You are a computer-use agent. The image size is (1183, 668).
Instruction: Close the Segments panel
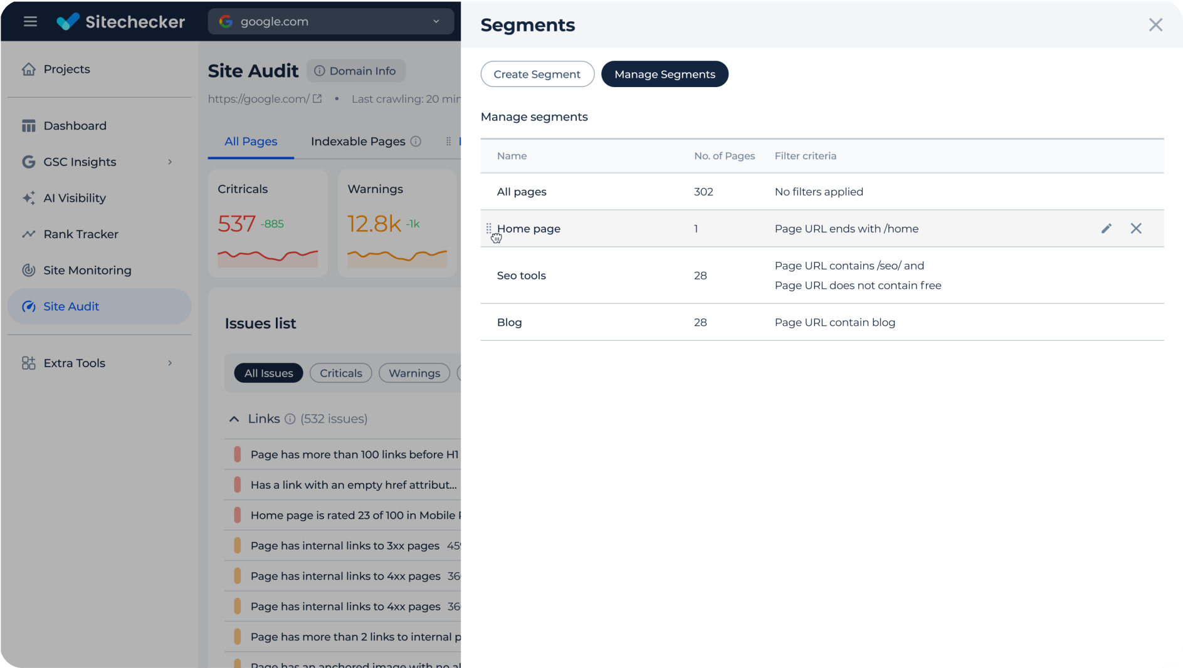point(1155,25)
